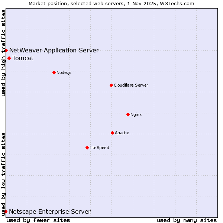
Task: Click the 'used by fewer sites' axis label
Action: (38, 220)
